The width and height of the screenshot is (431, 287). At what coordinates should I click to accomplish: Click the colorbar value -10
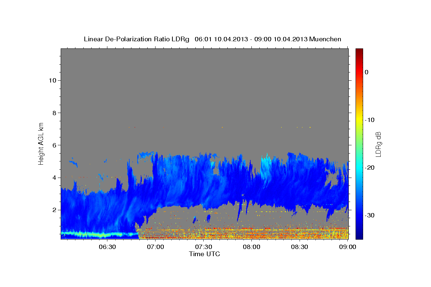(370, 120)
